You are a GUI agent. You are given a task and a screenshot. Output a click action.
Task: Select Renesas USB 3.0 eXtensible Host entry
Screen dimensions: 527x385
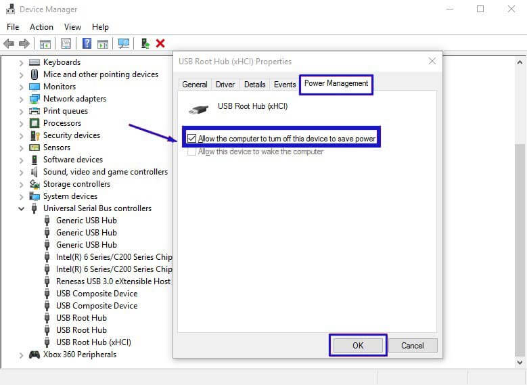pos(113,281)
